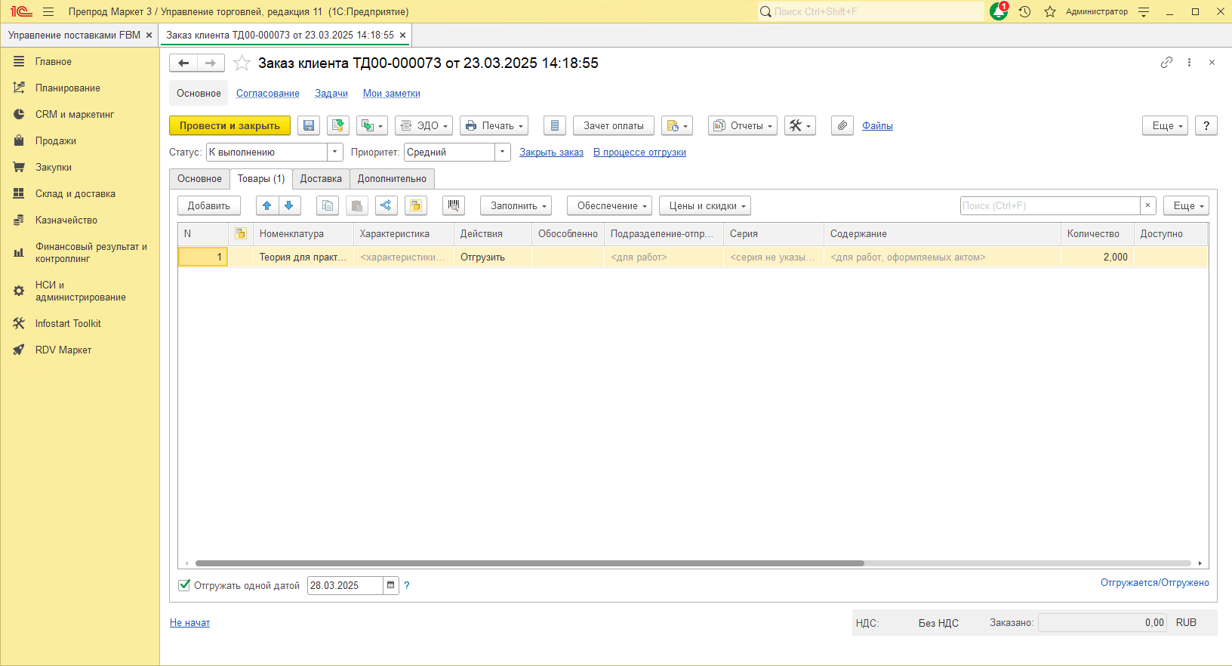
Task: Open the Задачи section link
Action: click(x=331, y=94)
